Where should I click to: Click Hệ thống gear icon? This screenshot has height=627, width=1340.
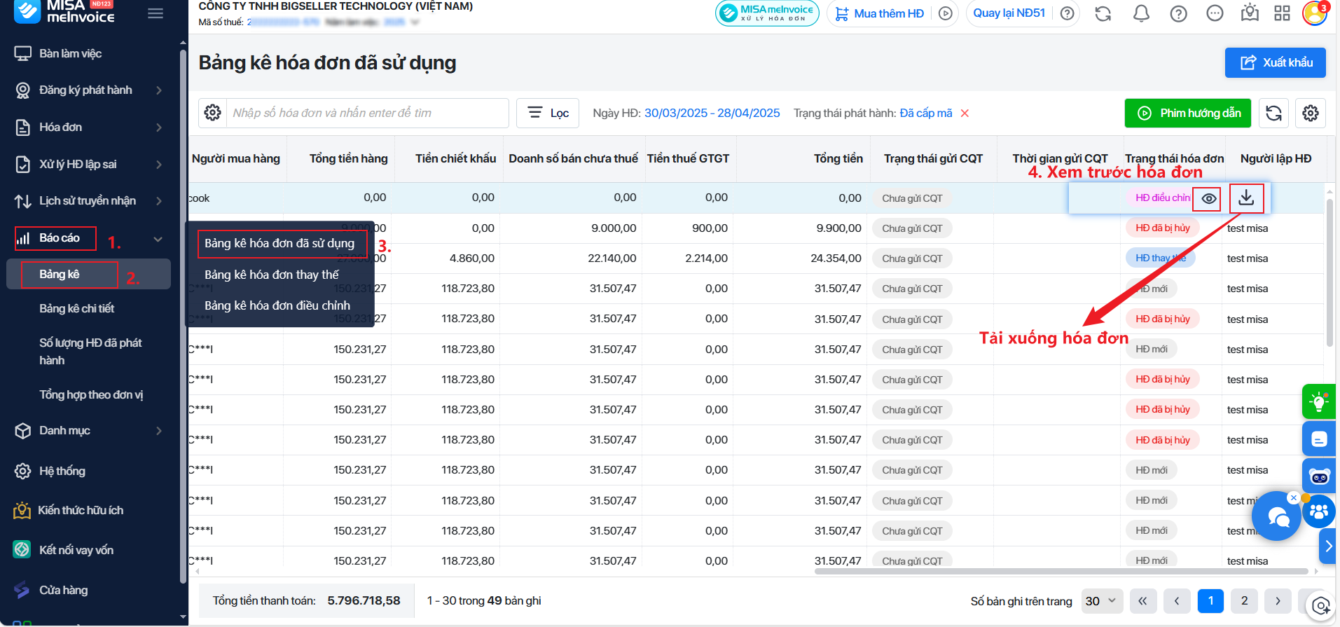22,471
